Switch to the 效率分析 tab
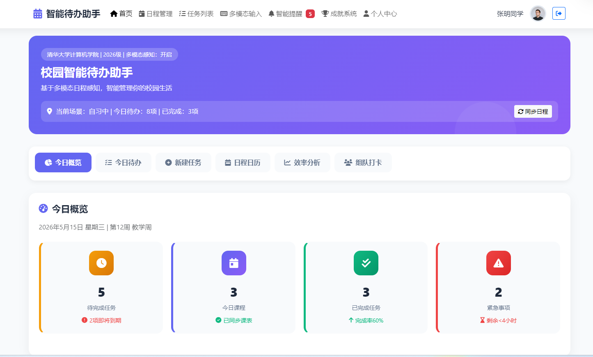 [302, 162]
